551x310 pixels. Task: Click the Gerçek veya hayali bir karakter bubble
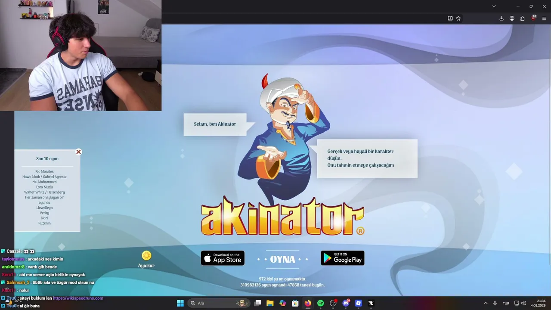pos(367,158)
